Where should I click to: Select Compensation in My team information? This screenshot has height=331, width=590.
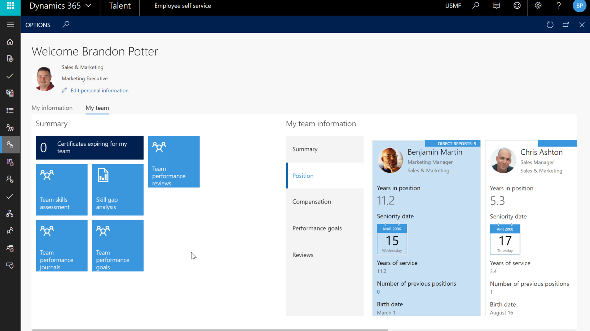click(x=311, y=201)
